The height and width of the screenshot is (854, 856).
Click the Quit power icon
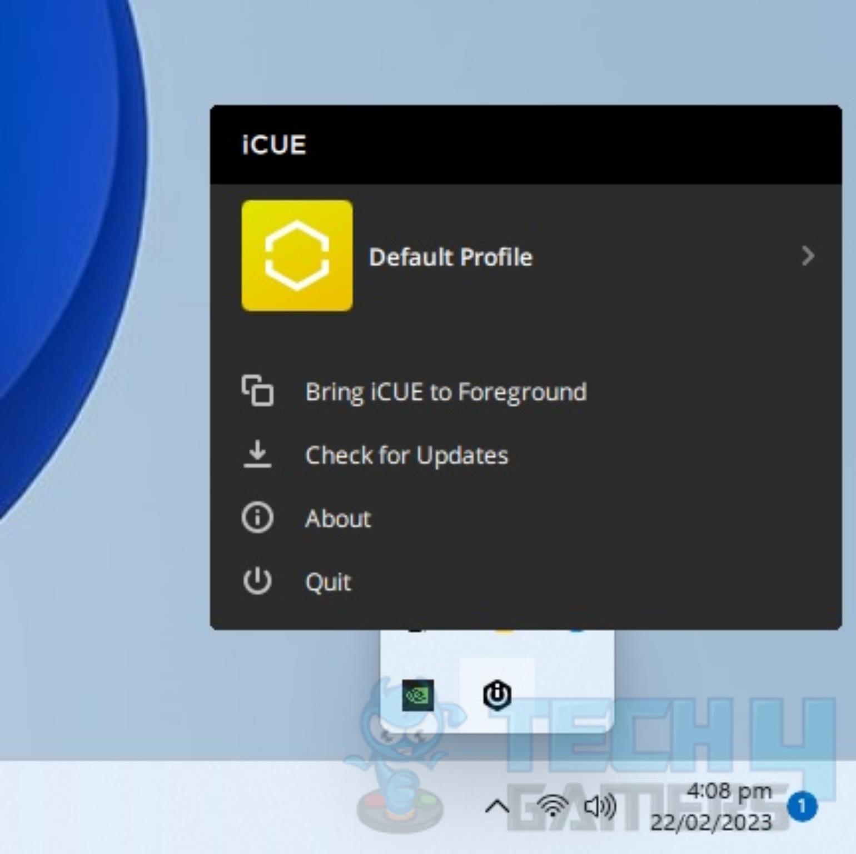point(257,581)
